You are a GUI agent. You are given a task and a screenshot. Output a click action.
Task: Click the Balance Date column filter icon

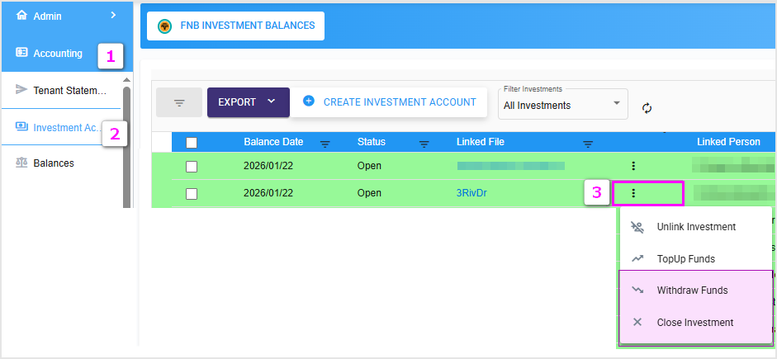[325, 144]
